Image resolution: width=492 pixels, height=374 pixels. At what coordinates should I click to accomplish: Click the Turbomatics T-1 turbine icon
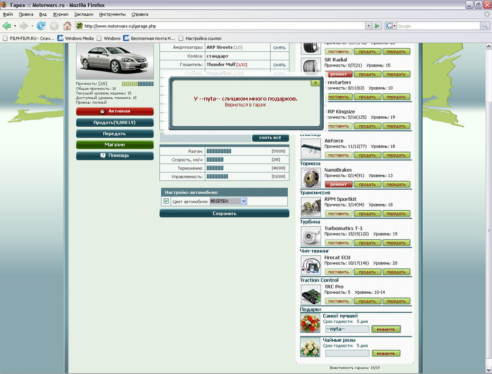[311, 236]
